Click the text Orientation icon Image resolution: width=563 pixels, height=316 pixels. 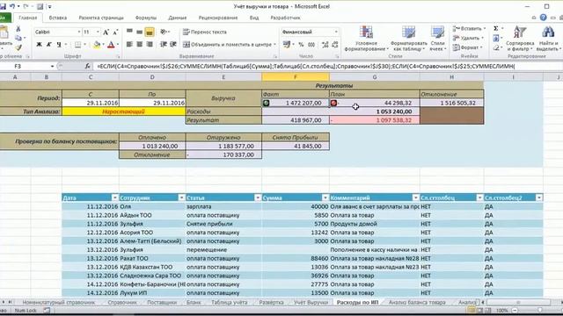pyautogui.click(x=165, y=32)
